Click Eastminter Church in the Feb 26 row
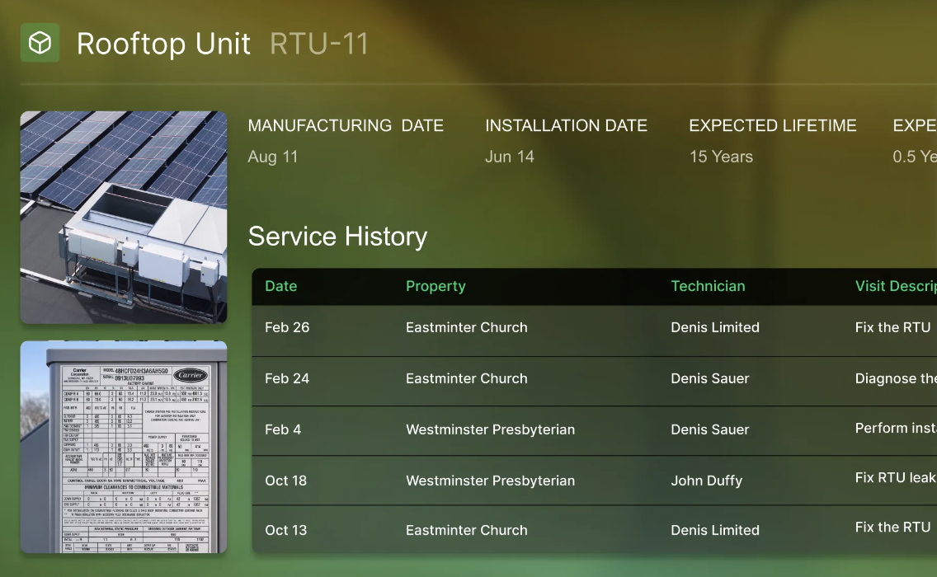The image size is (937, 577). coord(467,327)
